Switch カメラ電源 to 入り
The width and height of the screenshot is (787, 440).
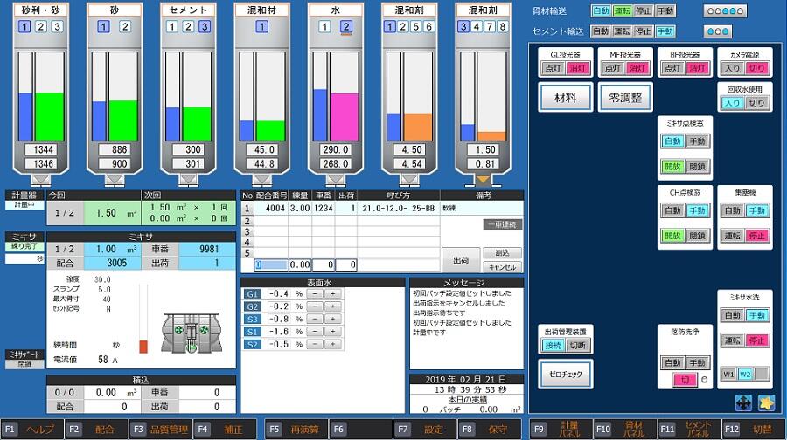click(732, 68)
